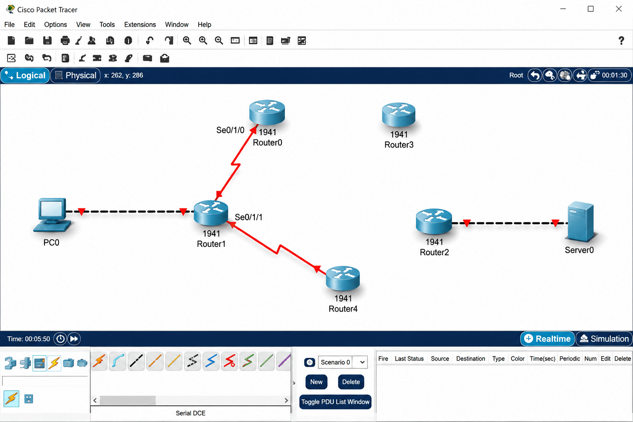Image resolution: width=633 pixels, height=422 pixels.
Task: Add a new scenario with the plus icon
Action: click(309, 362)
